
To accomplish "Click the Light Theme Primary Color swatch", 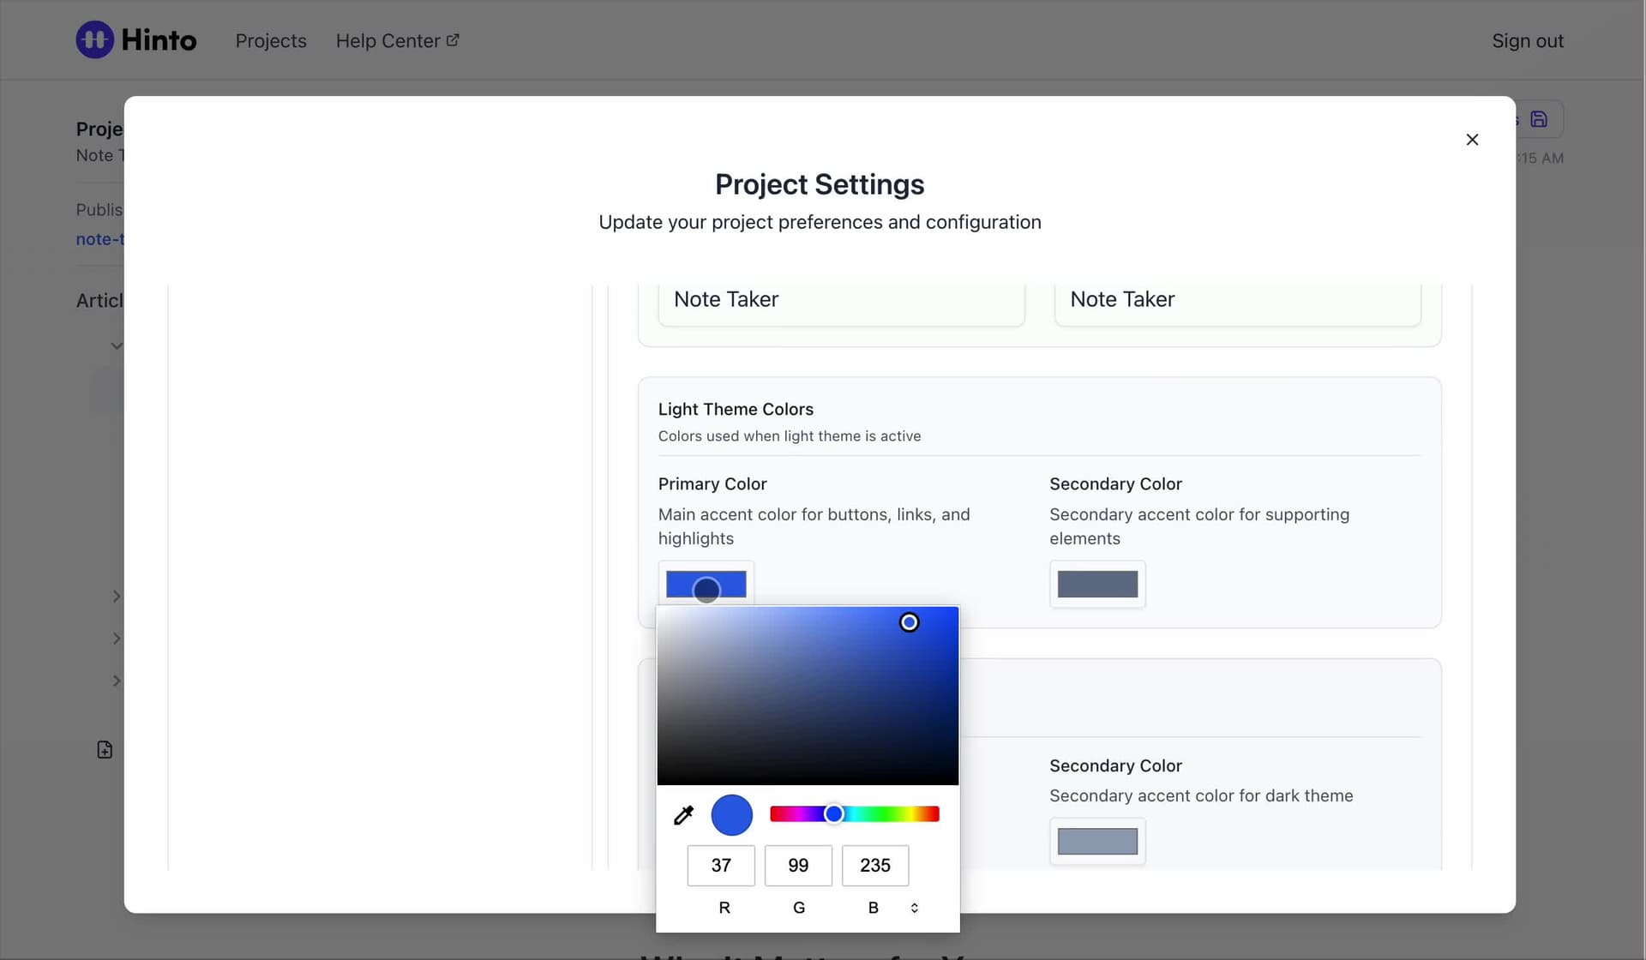I will coord(706,584).
